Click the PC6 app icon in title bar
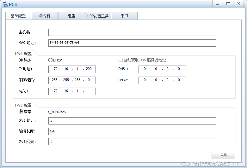247x168 pixels. coord(5,4)
